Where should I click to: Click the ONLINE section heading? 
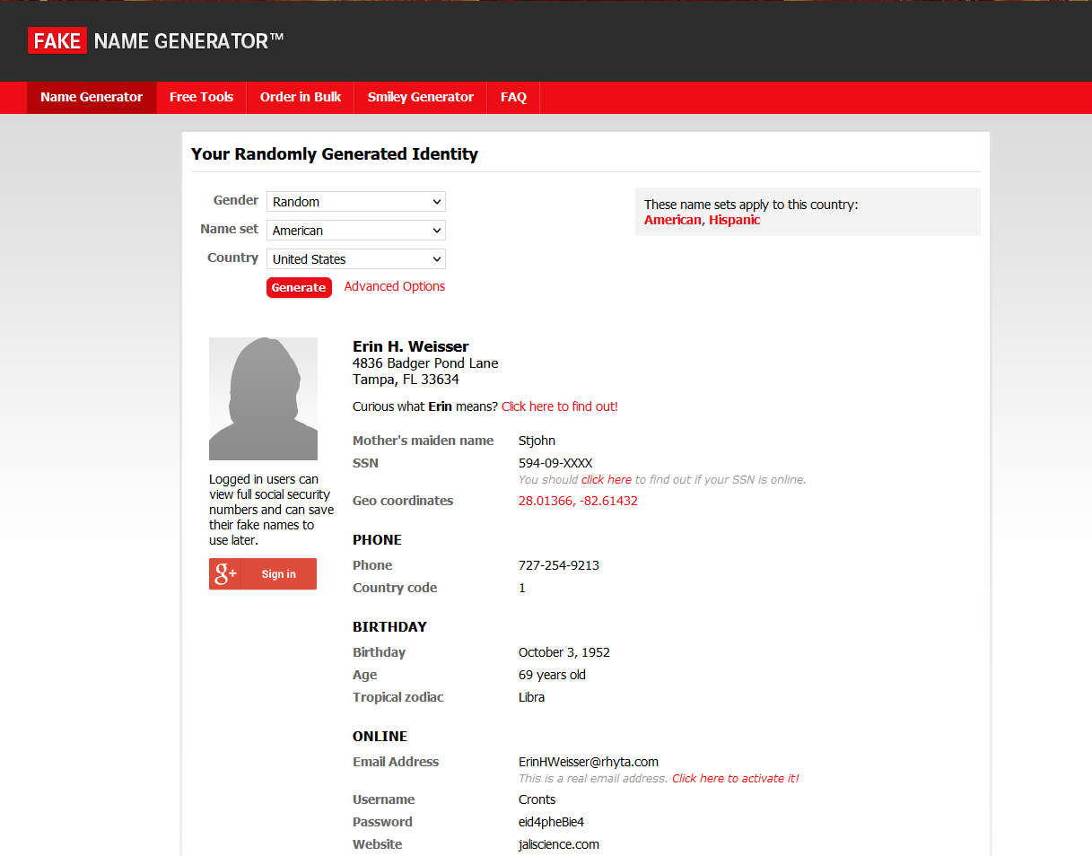(380, 737)
